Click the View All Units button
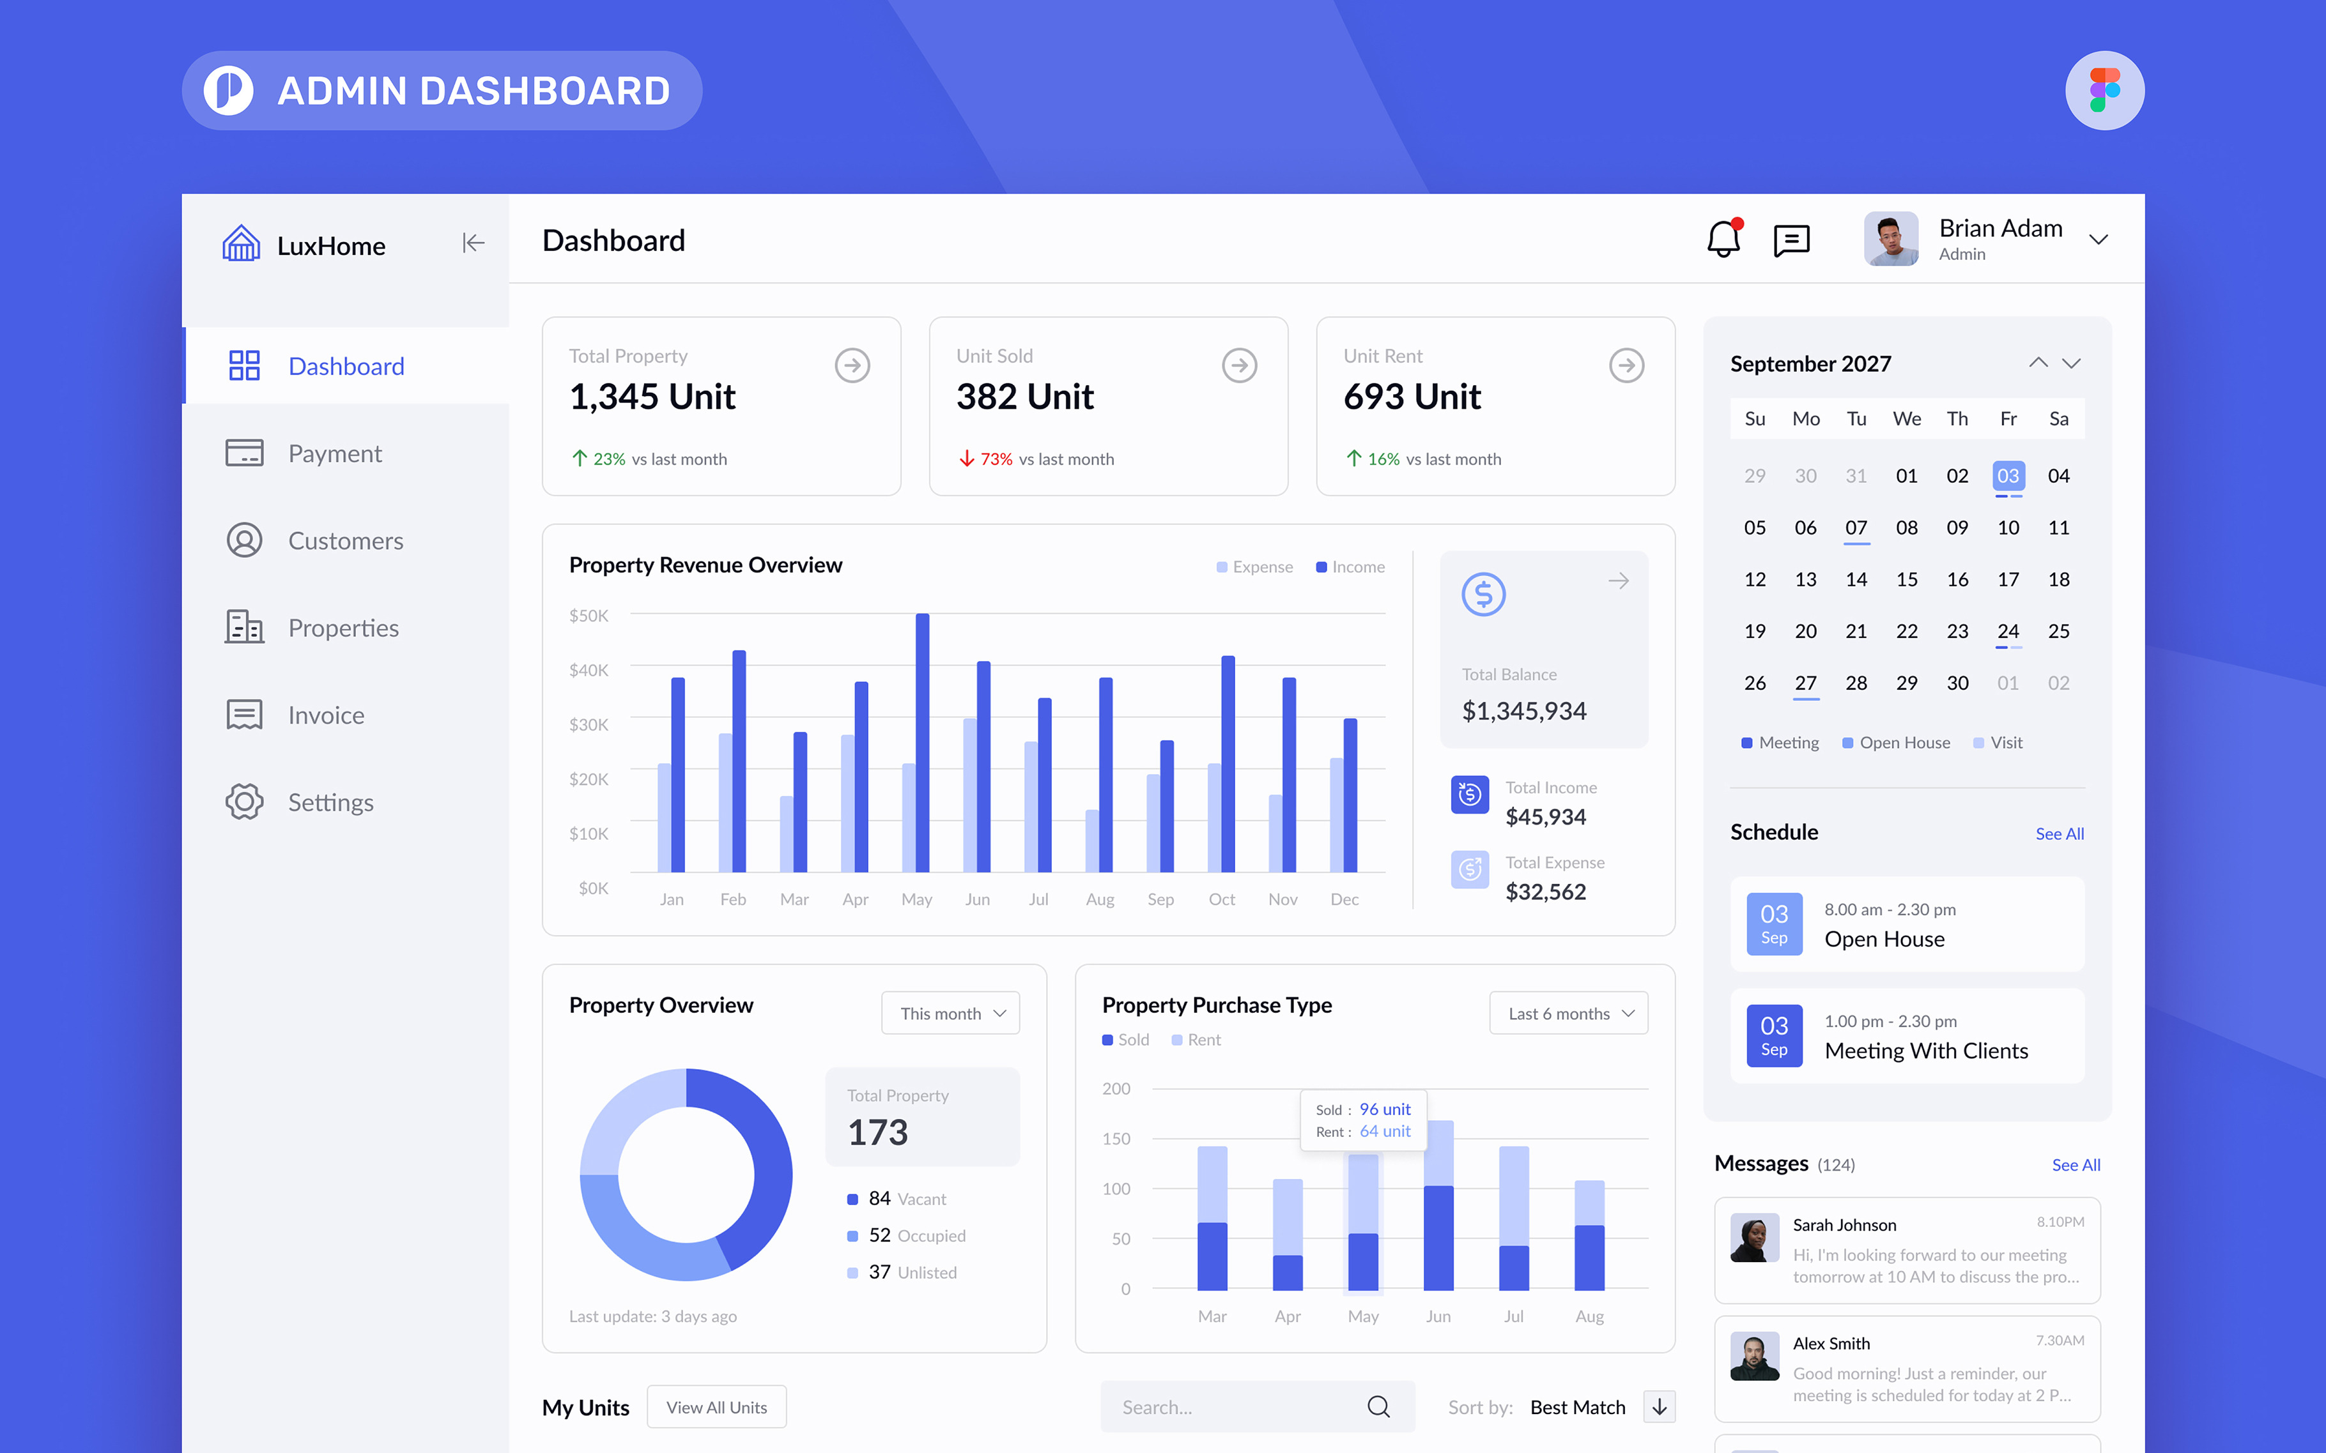The width and height of the screenshot is (2326, 1453). coord(716,1407)
